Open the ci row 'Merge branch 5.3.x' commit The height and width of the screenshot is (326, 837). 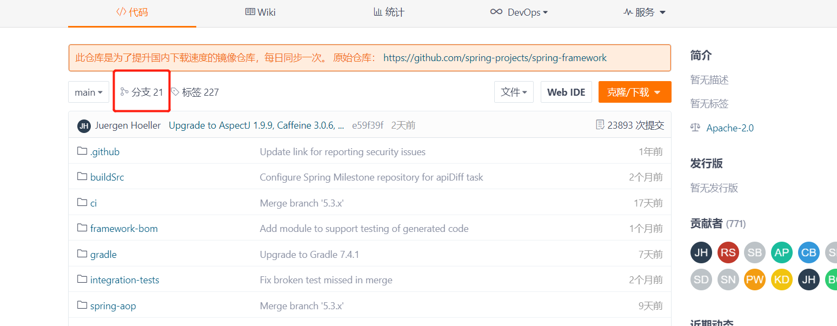point(302,203)
